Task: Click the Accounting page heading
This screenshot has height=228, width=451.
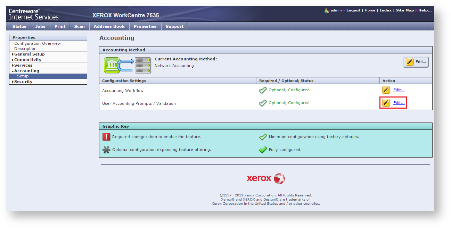Action: [117, 38]
